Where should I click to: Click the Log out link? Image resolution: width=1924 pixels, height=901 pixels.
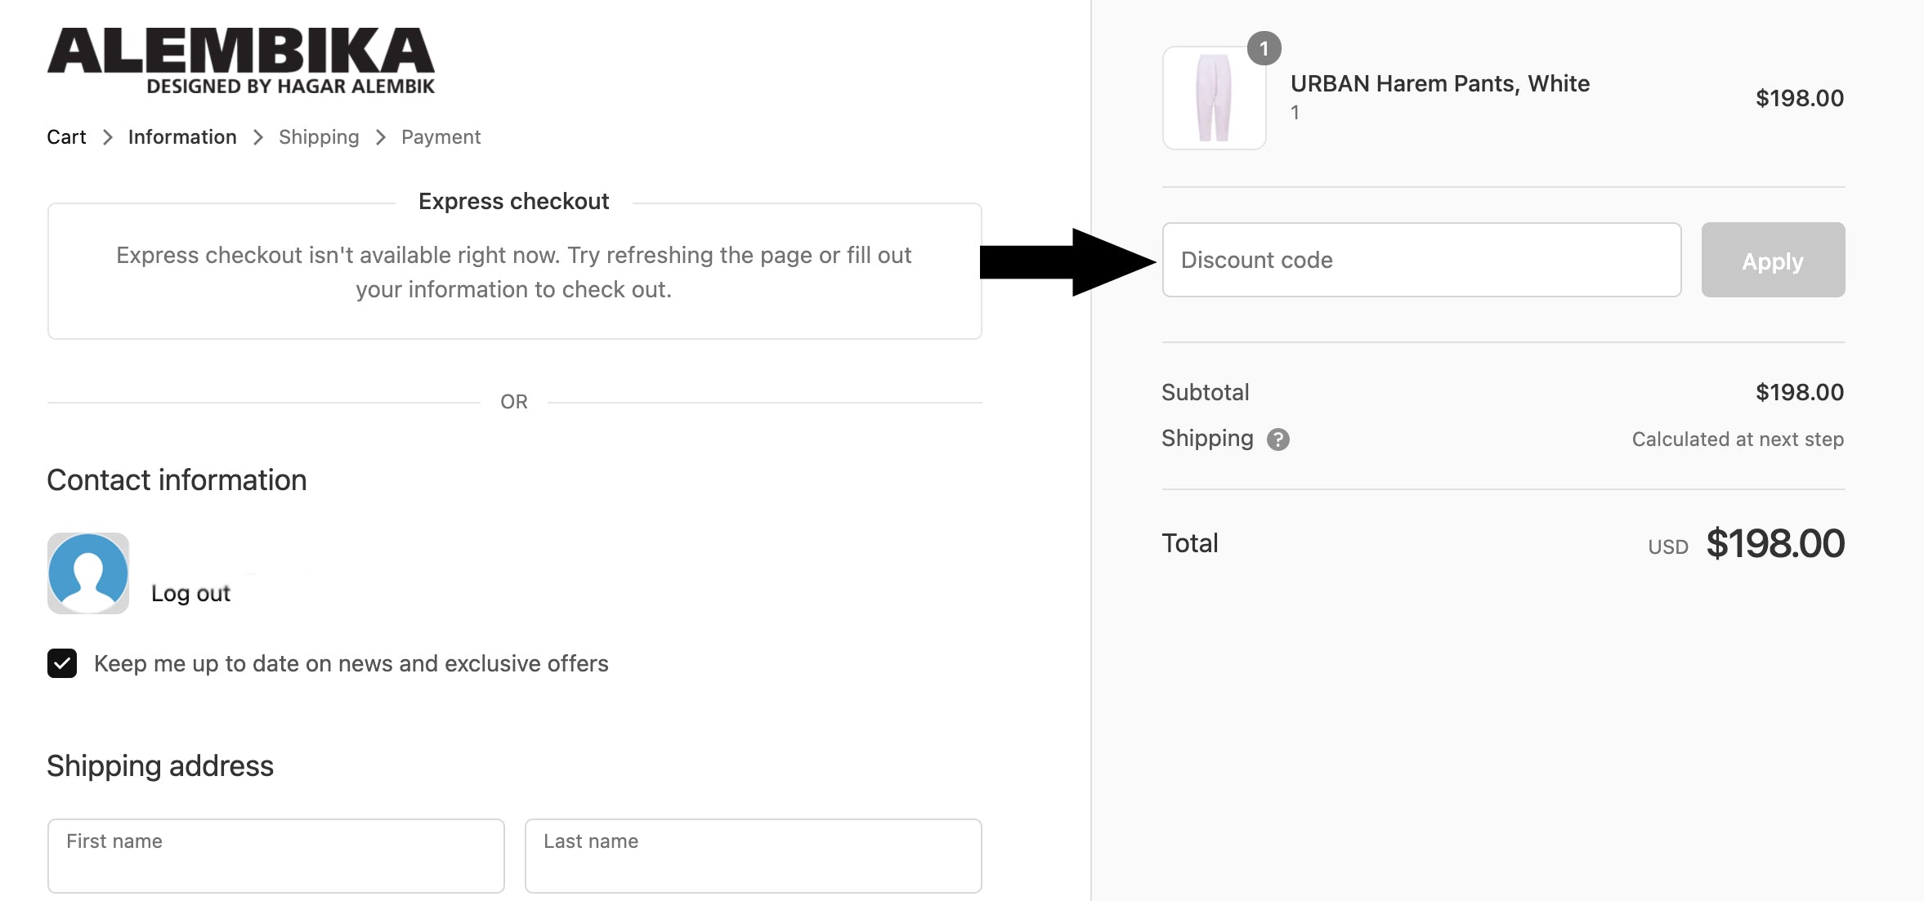point(190,594)
